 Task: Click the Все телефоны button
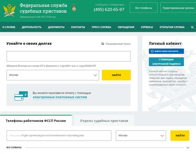144,8
